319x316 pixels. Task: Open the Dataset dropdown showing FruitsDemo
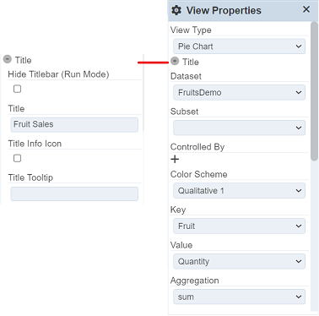point(239,92)
